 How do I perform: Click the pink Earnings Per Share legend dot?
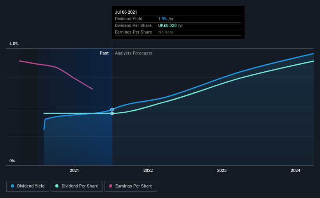click(x=111, y=186)
